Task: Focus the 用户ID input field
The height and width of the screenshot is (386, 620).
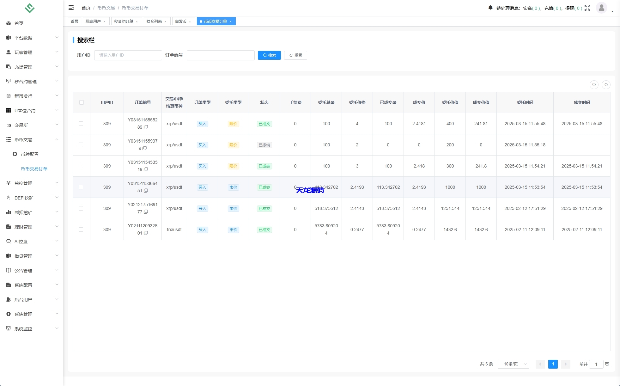Action: coord(128,55)
